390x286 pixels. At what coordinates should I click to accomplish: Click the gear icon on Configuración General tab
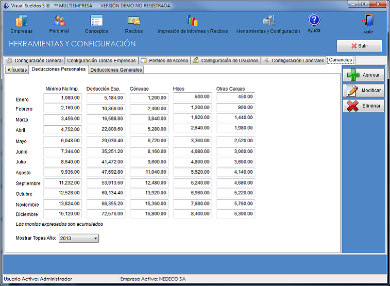click(9, 60)
